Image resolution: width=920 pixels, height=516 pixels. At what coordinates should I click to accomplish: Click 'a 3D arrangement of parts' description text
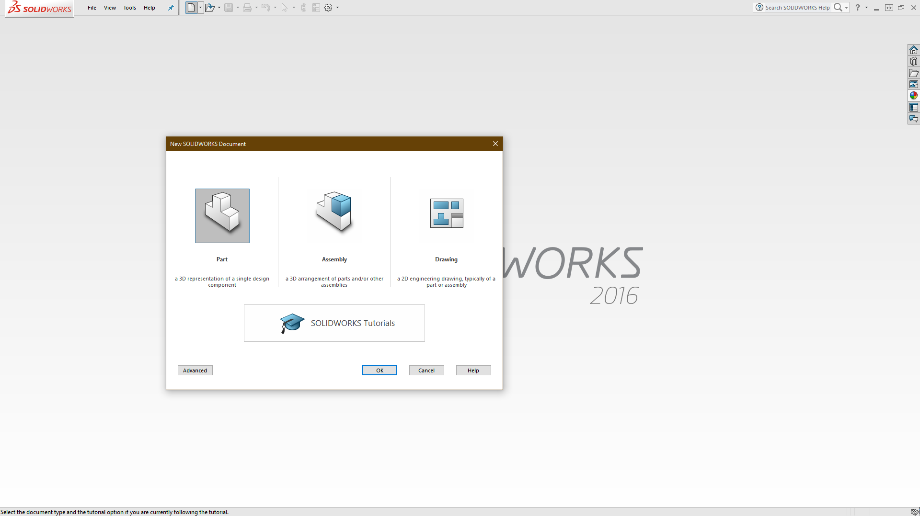334,282
